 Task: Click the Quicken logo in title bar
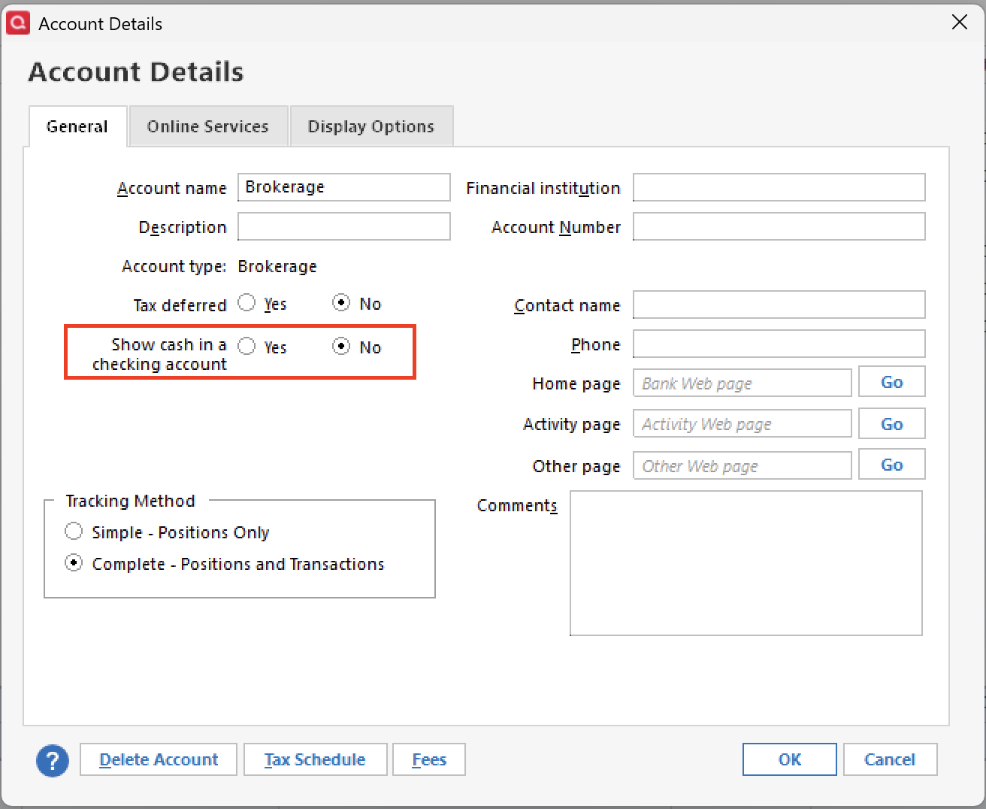(17, 23)
